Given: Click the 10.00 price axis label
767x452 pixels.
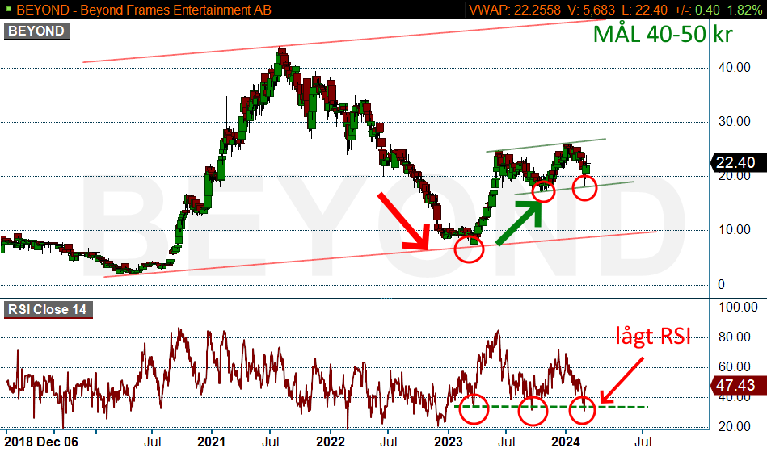Looking at the screenshot, I should point(734,230).
